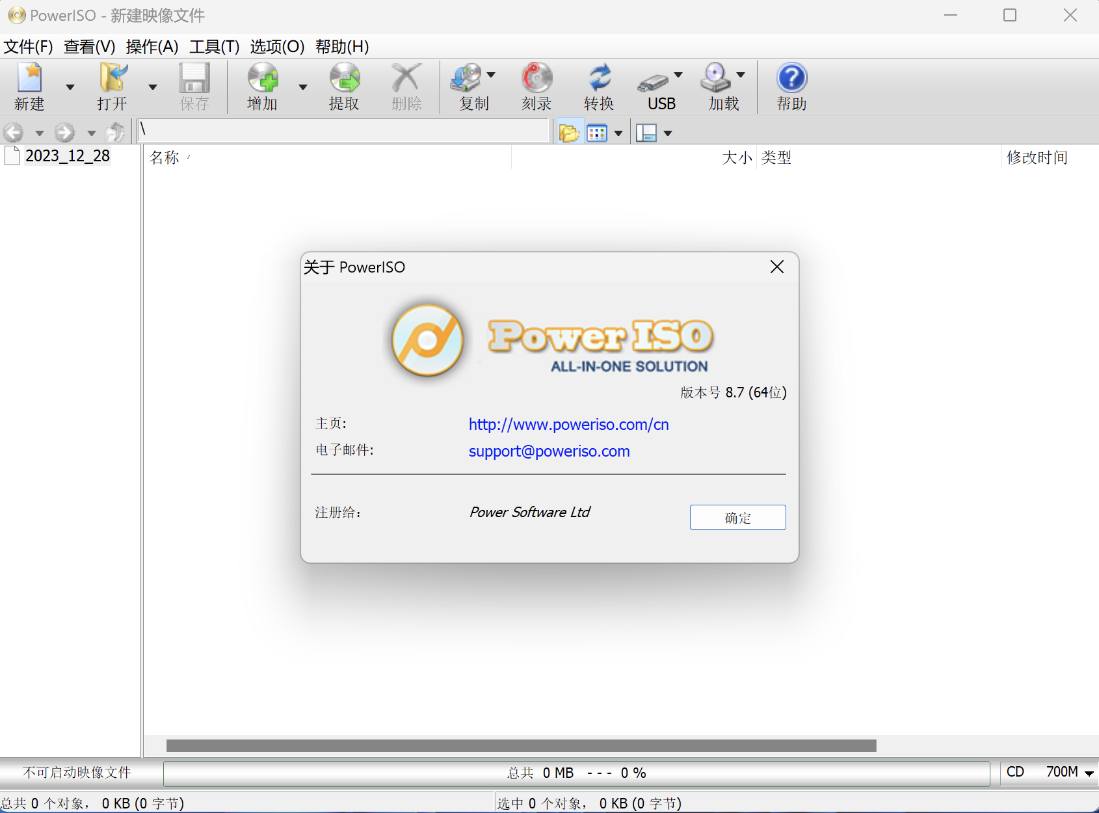
Task: Toggle the folder tree view icon
Action: click(569, 133)
